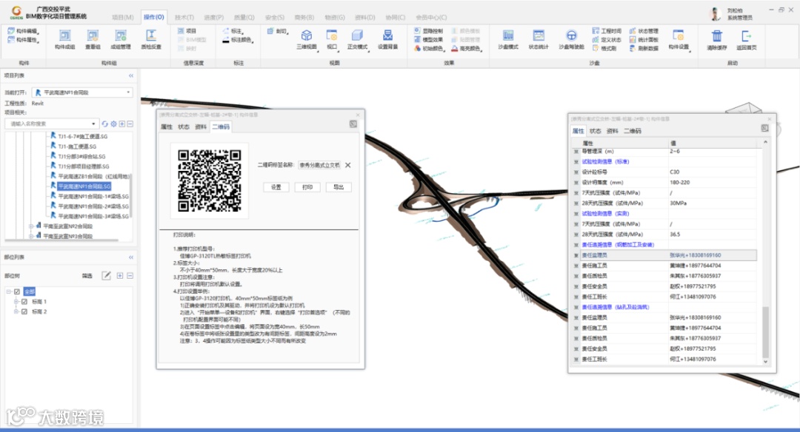
Task: Select 平武高速N°1合同段-1#梁场.SG tree item
Action: (x=93, y=196)
